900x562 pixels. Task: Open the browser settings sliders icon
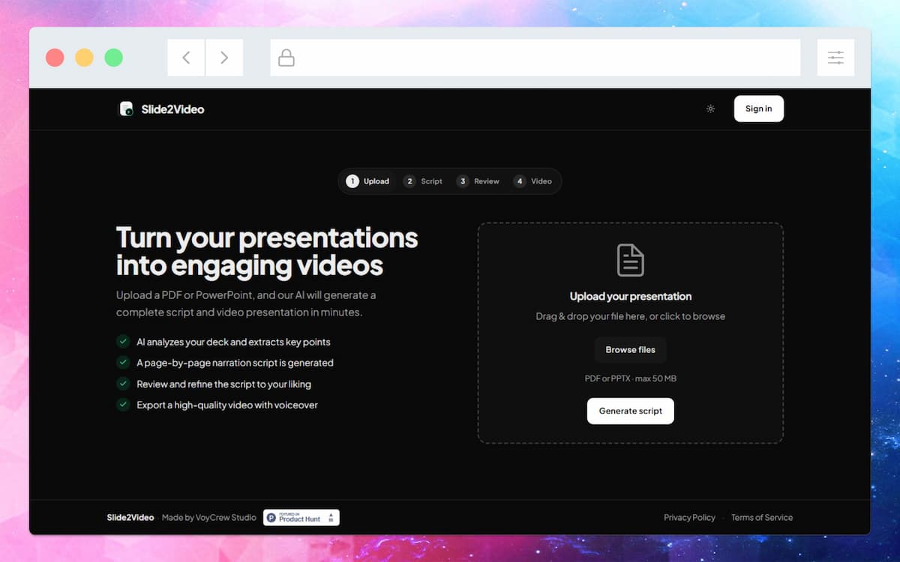point(835,58)
